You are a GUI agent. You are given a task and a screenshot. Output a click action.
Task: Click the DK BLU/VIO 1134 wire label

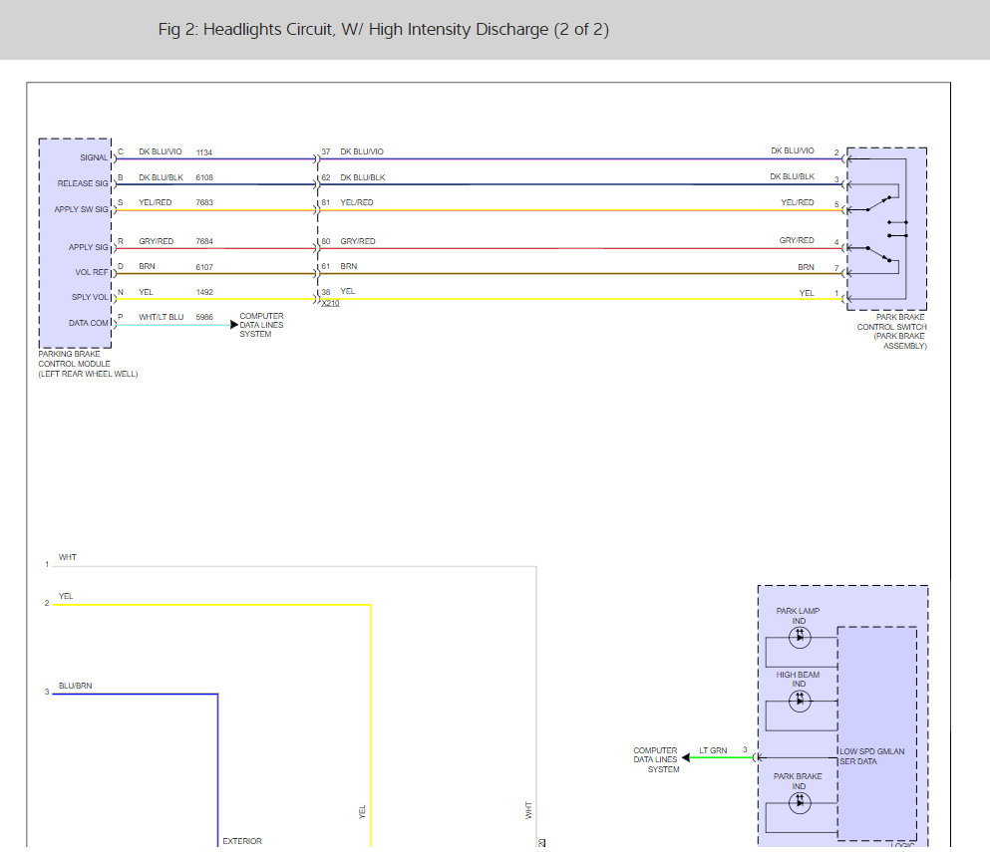coord(174,152)
